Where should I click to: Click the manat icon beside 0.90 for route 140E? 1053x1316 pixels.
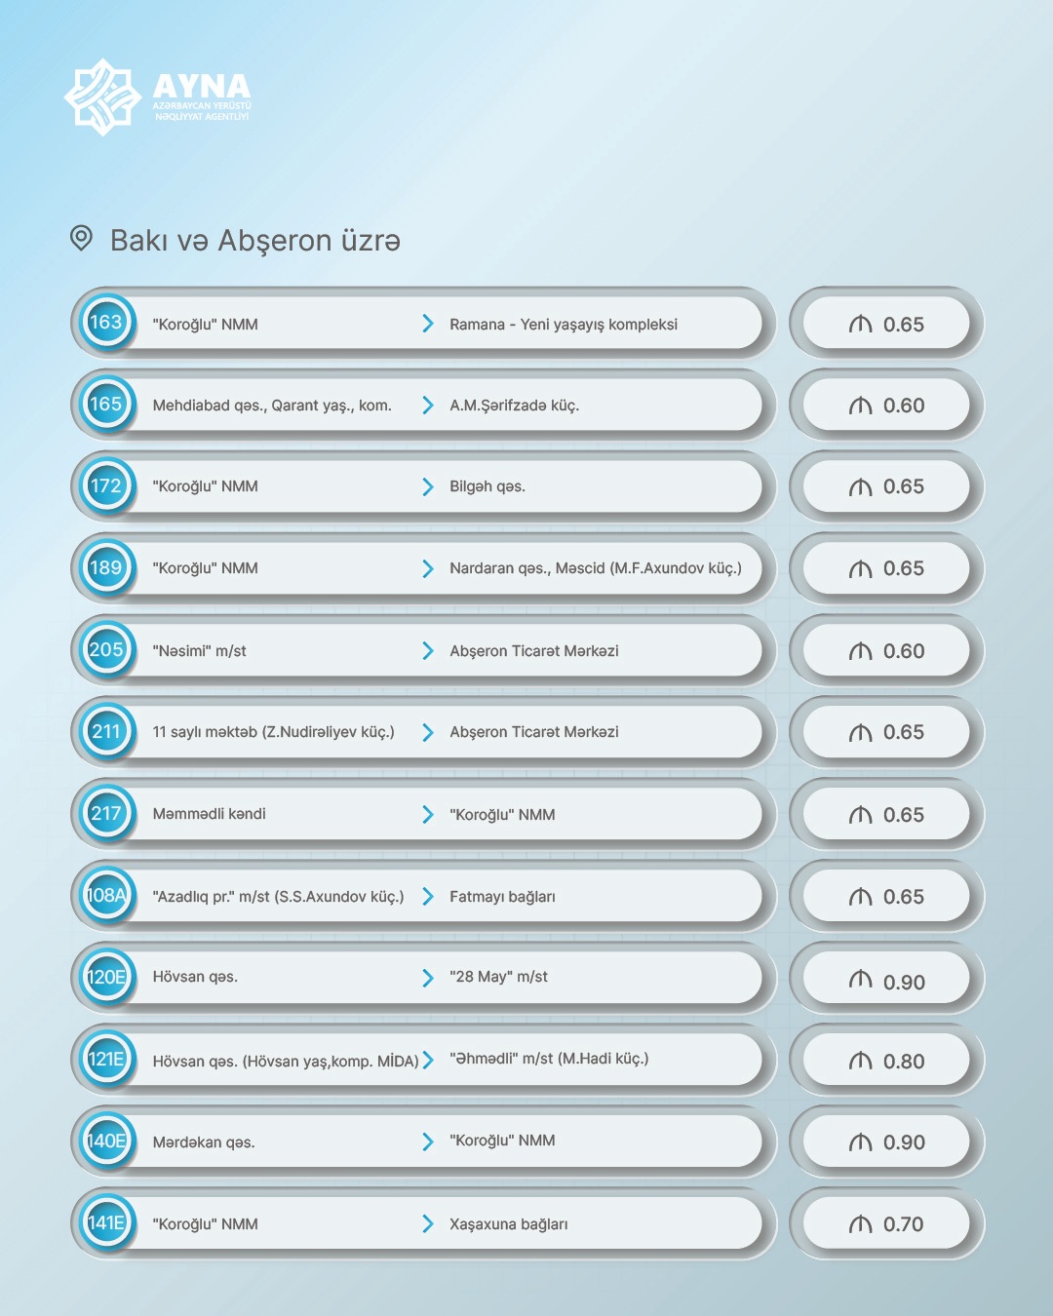point(860,1142)
